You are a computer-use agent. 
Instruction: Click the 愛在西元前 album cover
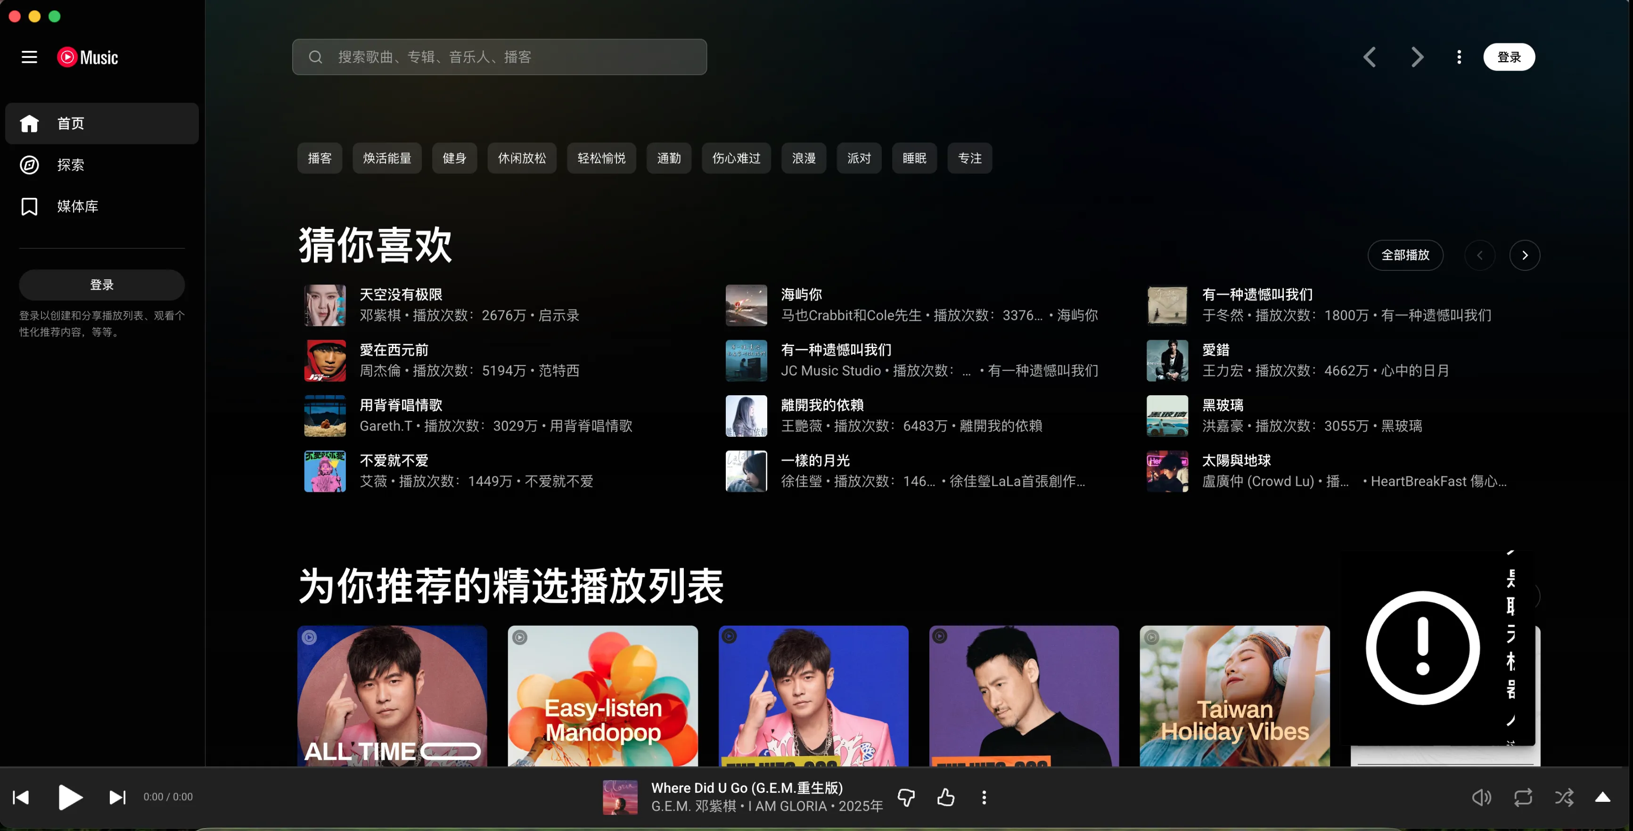pos(325,360)
